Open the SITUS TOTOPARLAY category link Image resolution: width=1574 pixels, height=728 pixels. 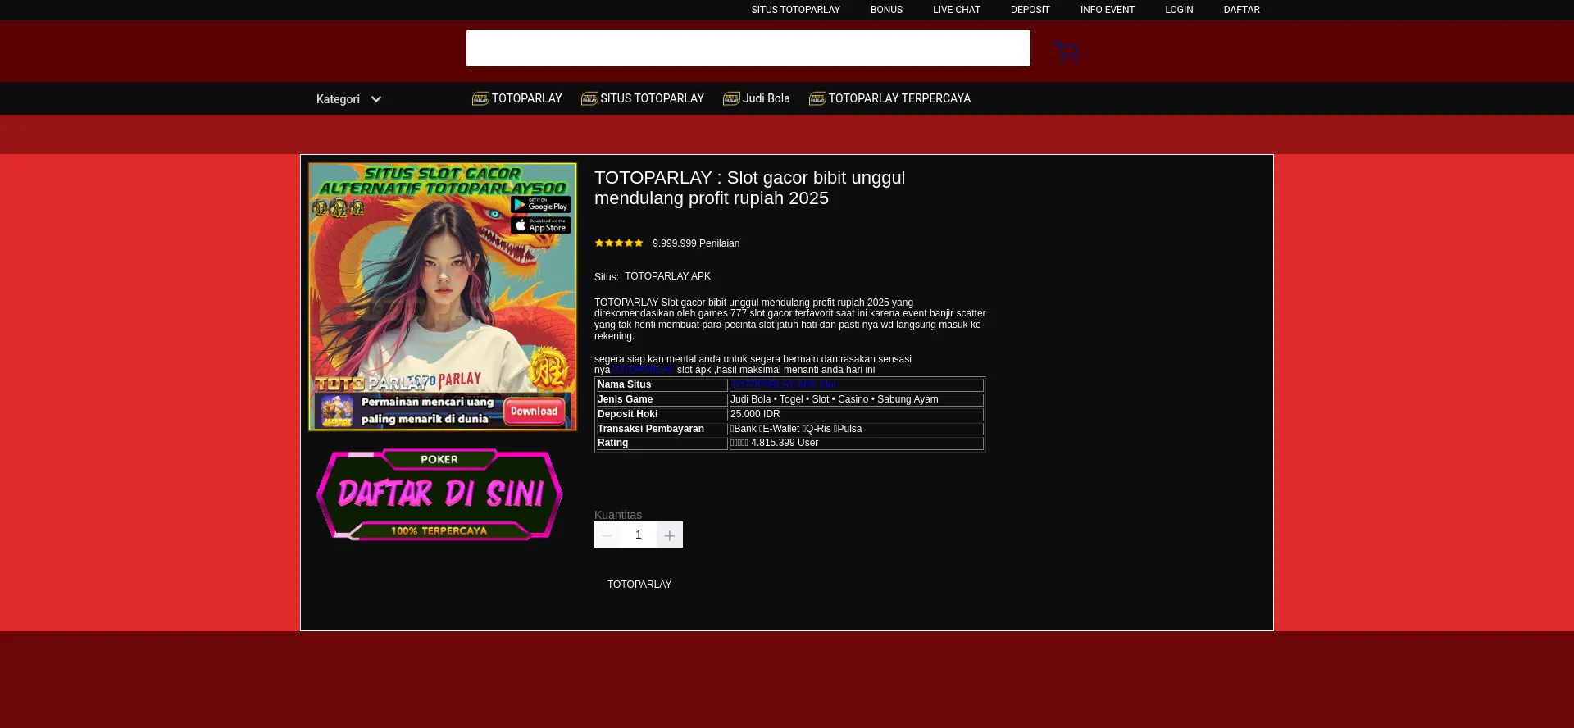(x=652, y=98)
